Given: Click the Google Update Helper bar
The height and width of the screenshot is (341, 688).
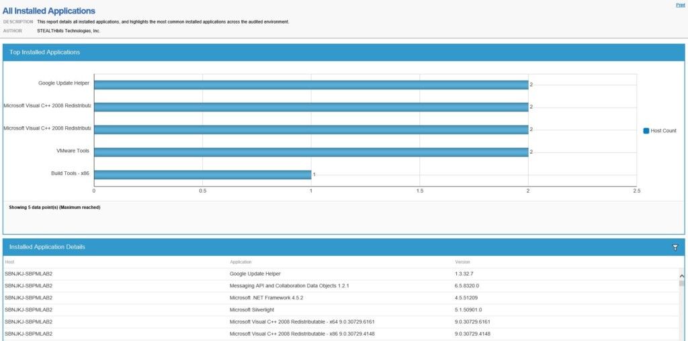Looking at the screenshot, I should [311, 85].
